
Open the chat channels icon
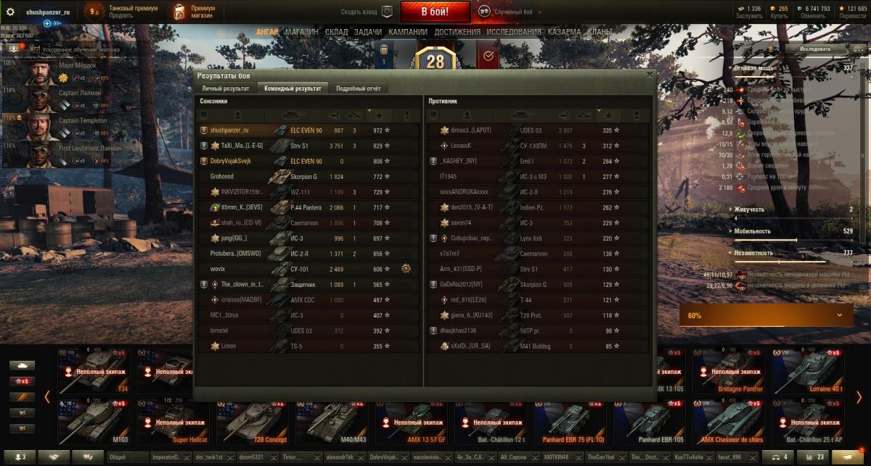88,457
